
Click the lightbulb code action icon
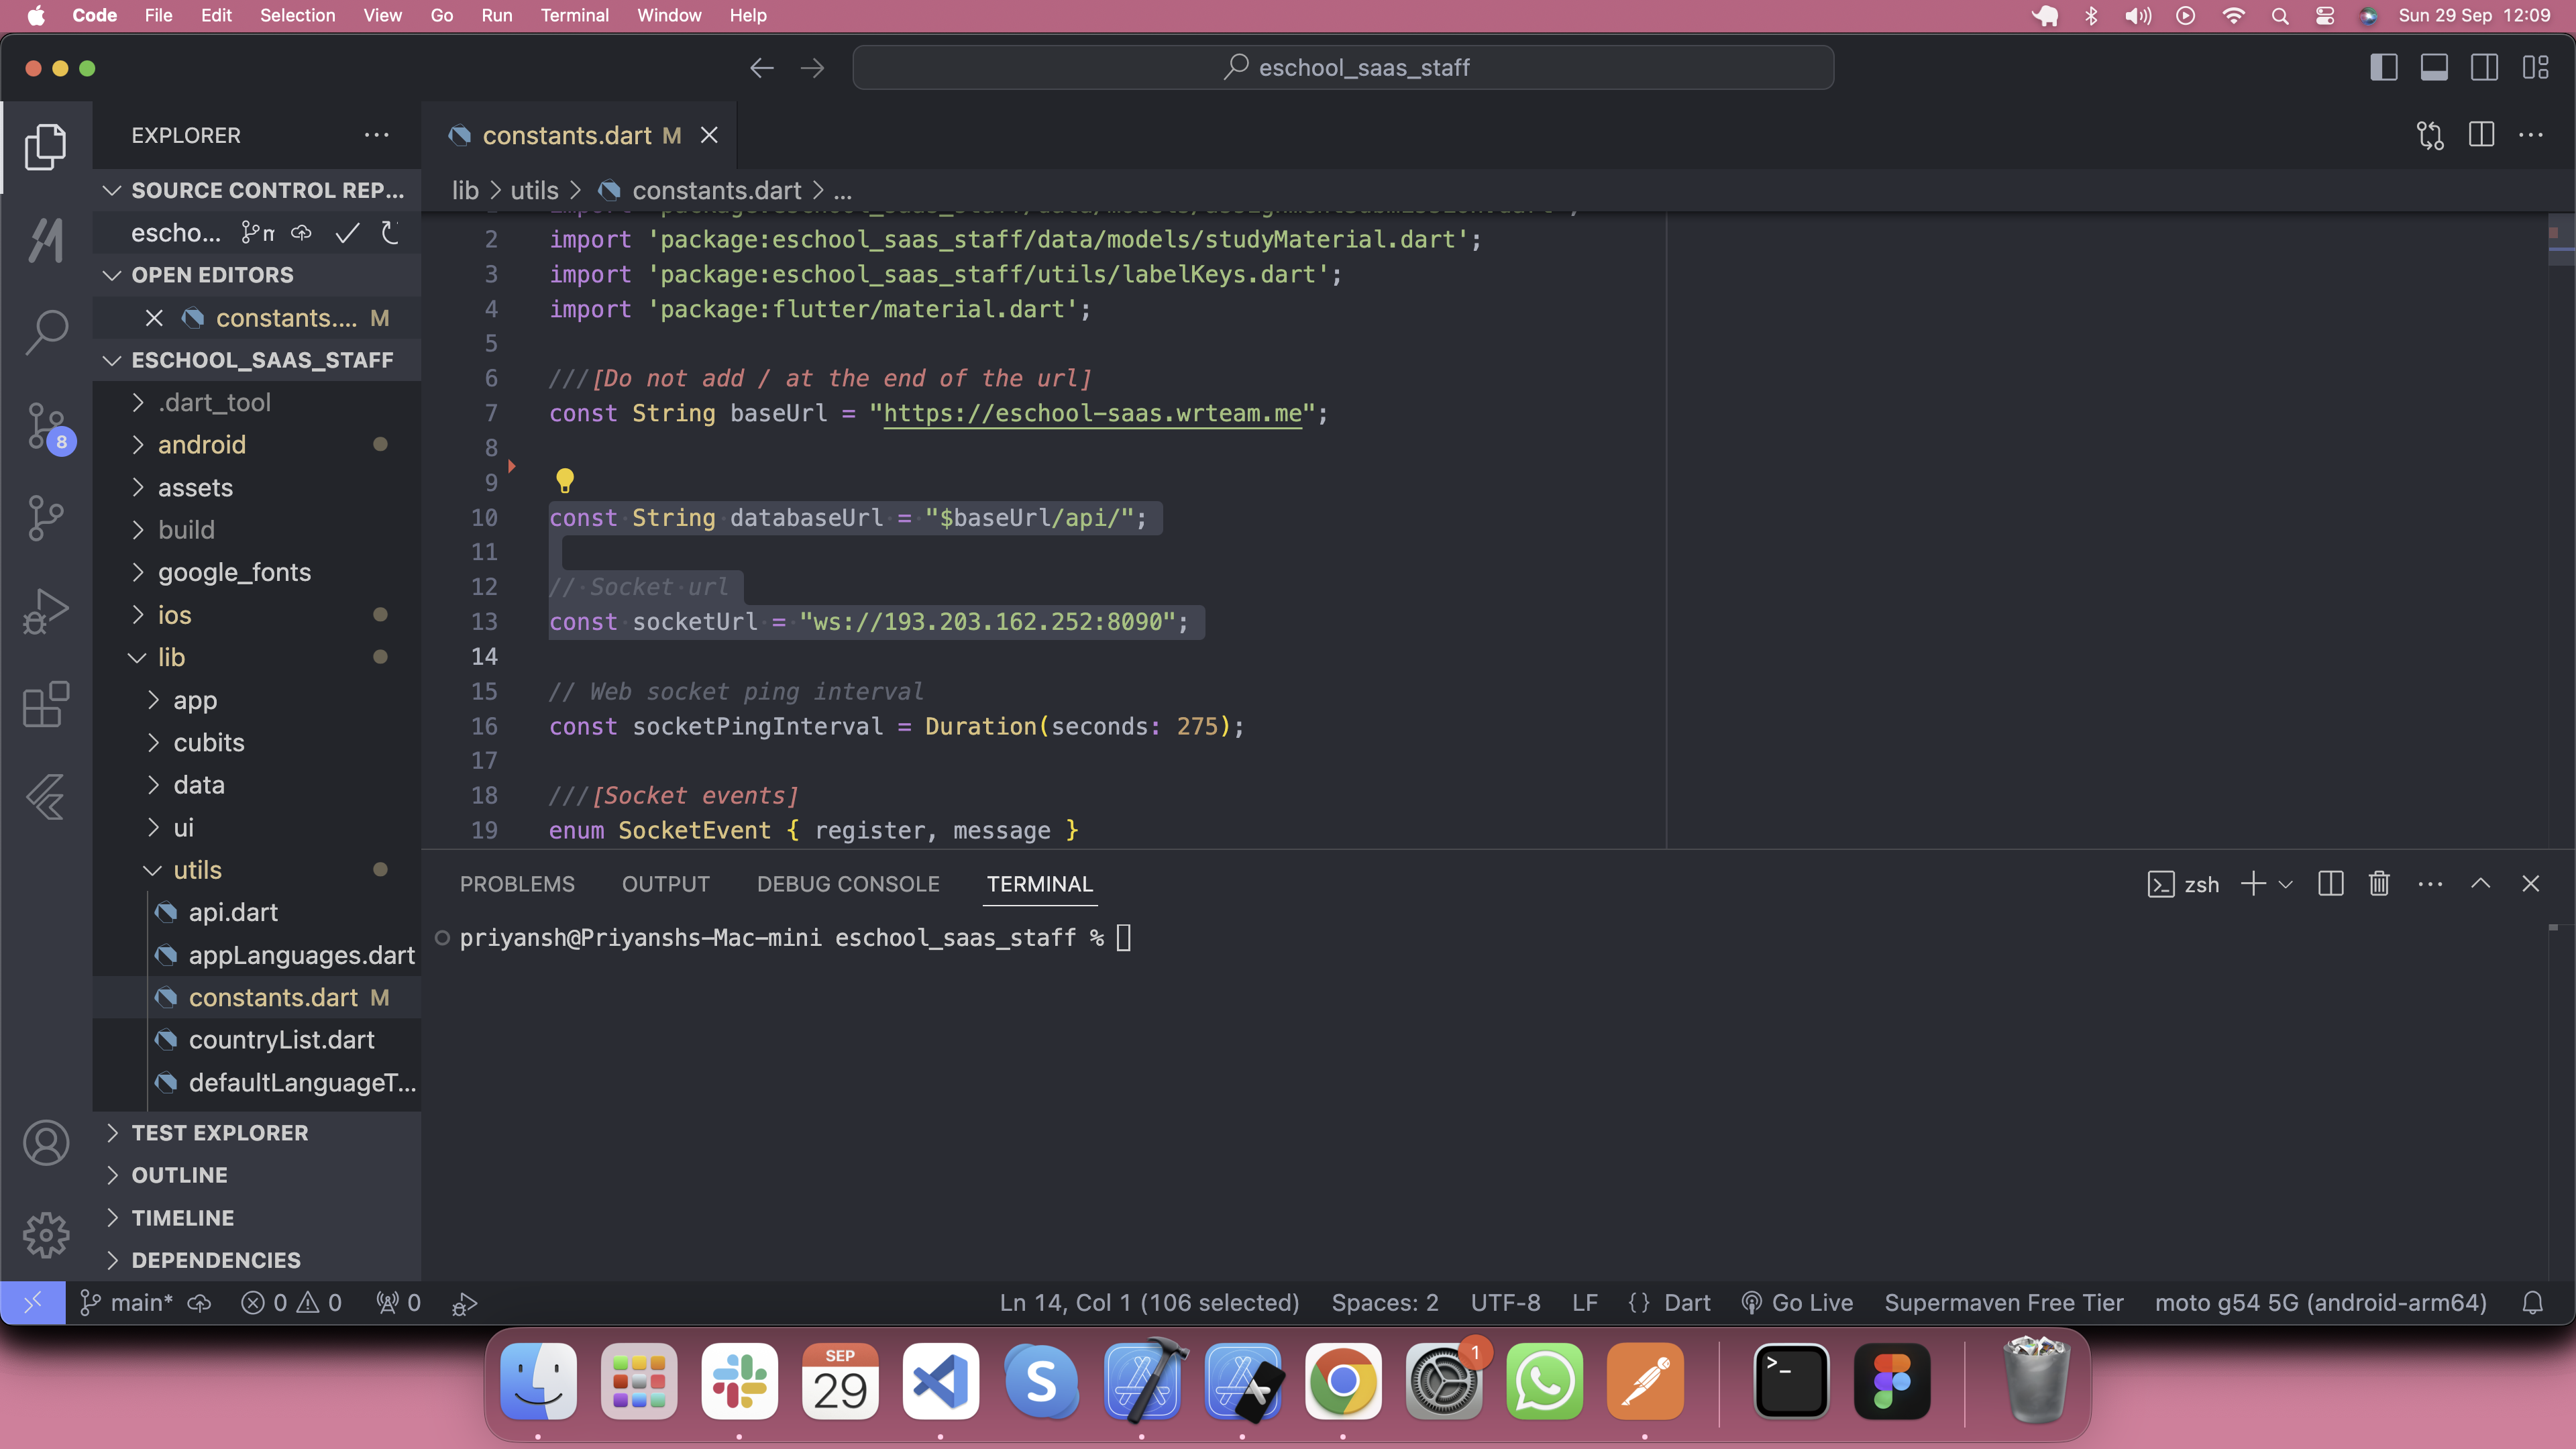[x=565, y=481]
